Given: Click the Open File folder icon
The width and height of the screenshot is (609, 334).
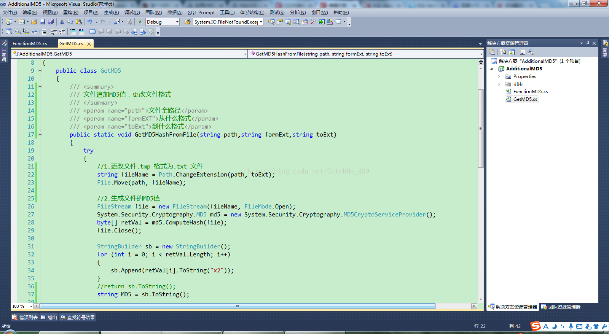Looking at the screenshot, I should (34, 22).
